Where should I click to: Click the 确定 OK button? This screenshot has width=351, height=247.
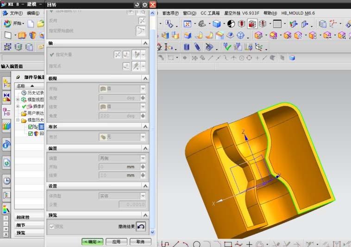(93, 241)
